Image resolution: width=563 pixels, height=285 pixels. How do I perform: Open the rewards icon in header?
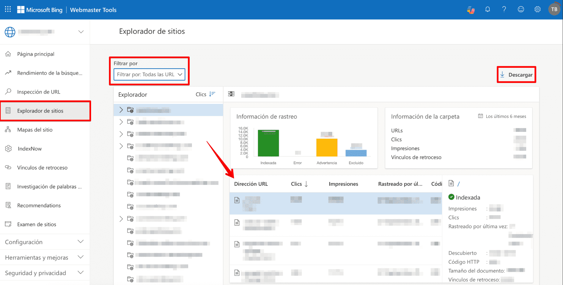pos(471,10)
